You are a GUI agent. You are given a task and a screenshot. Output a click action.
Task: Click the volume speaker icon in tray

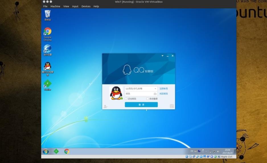tap(218, 151)
